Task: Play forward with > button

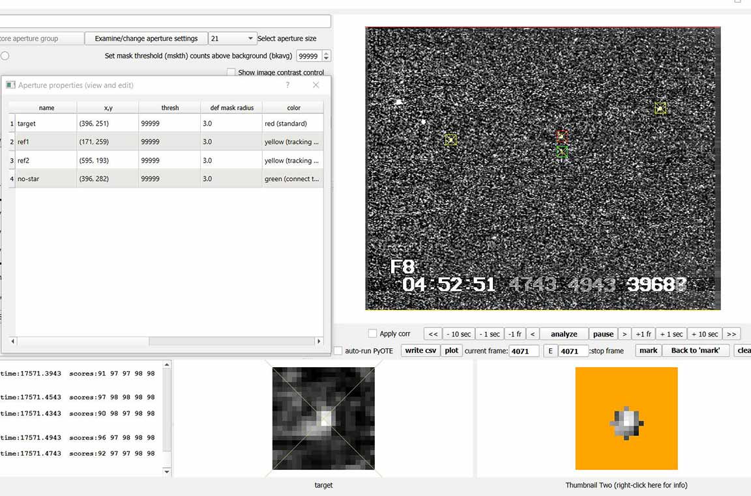Action: tap(625, 334)
